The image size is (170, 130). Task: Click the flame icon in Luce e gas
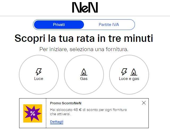(134, 72)
